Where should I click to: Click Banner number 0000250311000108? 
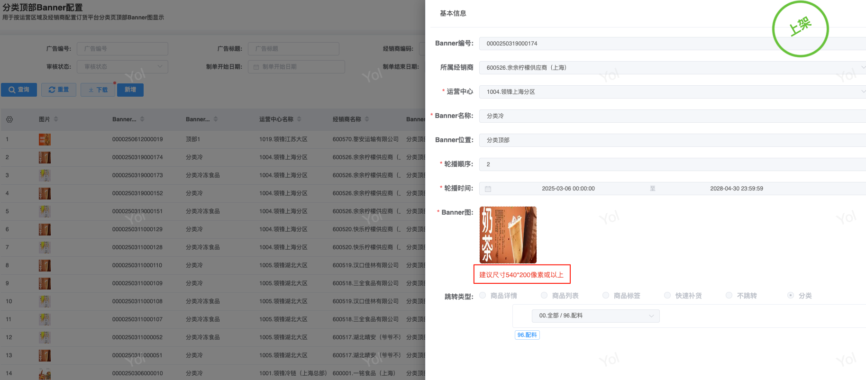click(x=137, y=301)
